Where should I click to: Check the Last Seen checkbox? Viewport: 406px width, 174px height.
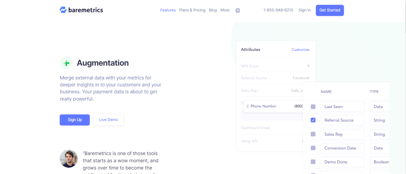pos(313,106)
